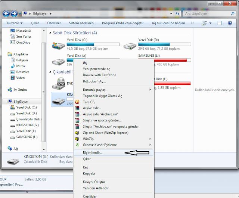This screenshot has width=239, height=198.
Task: Open Belgeler library
Action: (x=22, y=60)
